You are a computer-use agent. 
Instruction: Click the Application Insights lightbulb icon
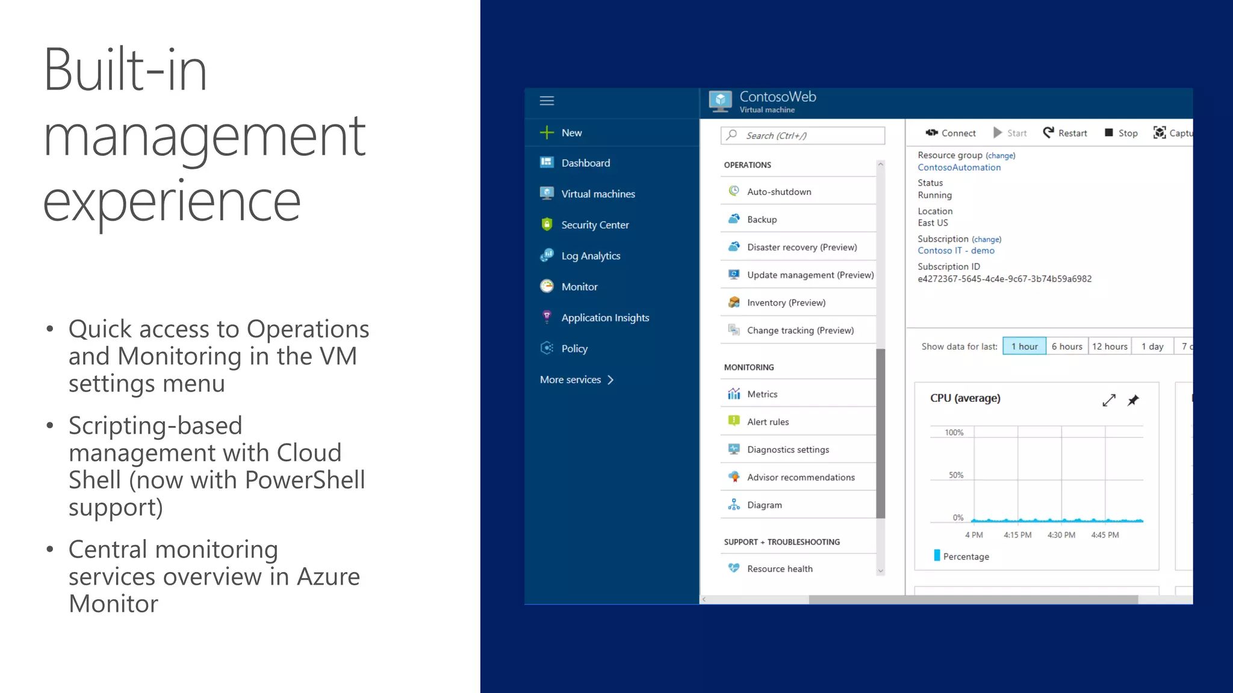click(x=547, y=317)
